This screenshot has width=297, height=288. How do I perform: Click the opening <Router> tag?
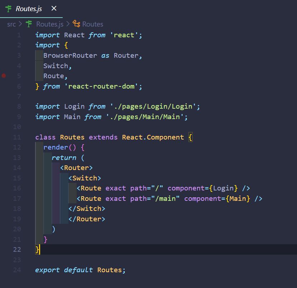[76, 168]
